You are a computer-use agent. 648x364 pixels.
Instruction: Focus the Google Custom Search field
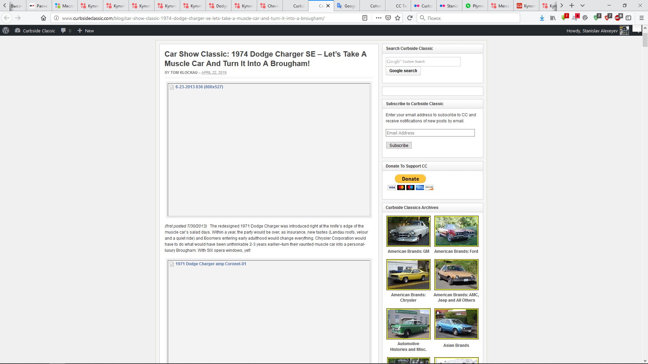[423, 62]
